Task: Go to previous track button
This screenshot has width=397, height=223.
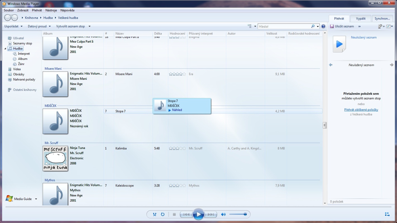Action: (186, 214)
